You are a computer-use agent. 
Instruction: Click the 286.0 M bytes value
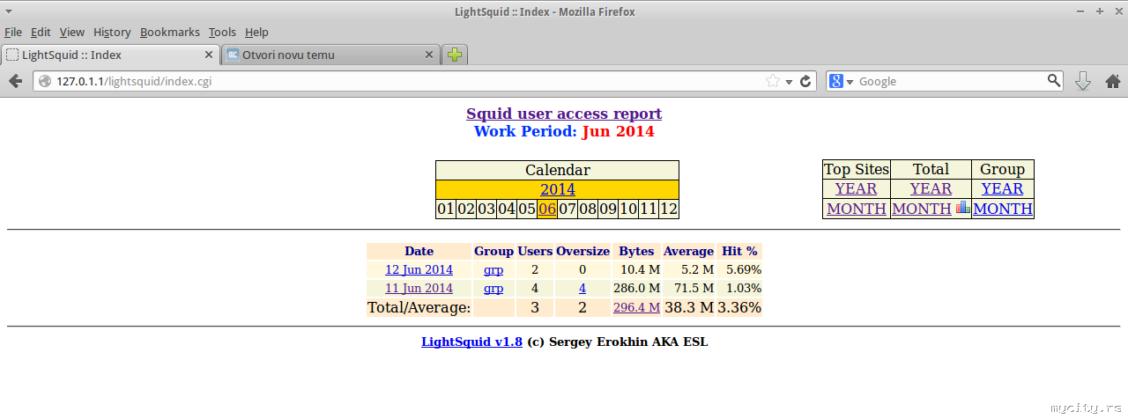coord(637,288)
